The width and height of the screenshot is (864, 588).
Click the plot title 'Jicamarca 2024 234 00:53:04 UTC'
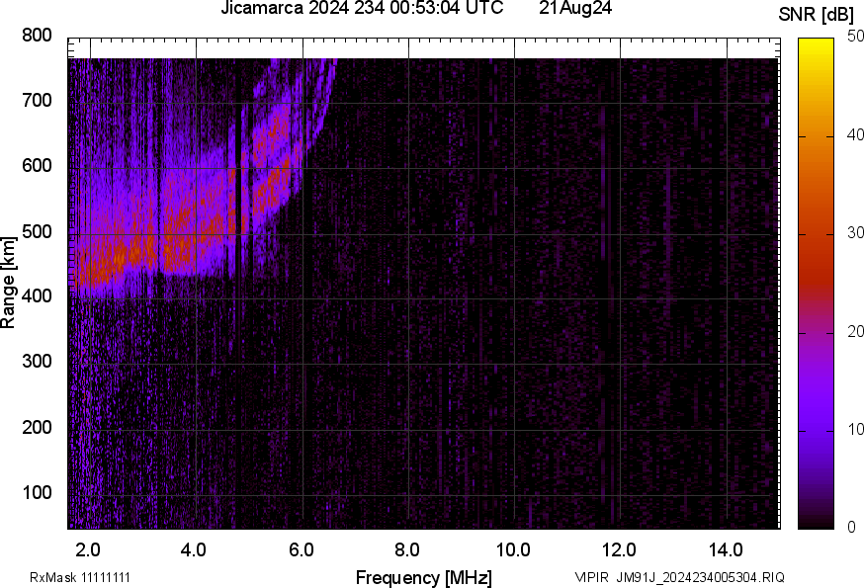362,8
